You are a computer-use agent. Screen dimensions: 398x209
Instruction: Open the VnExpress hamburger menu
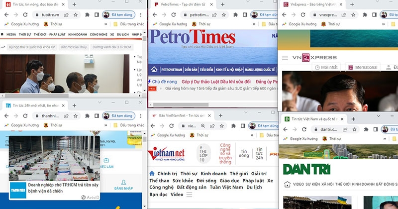(x=285, y=58)
